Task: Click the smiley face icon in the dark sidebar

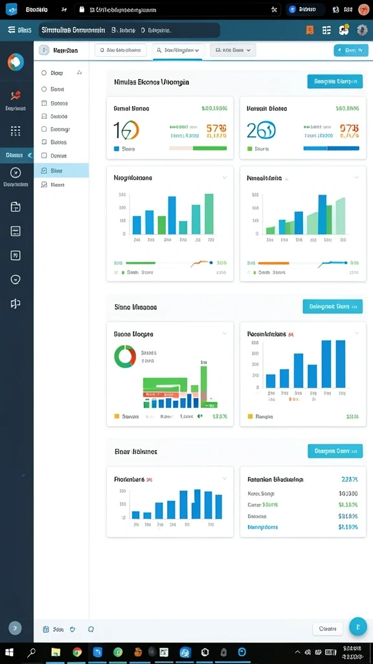Action: (x=16, y=279)
